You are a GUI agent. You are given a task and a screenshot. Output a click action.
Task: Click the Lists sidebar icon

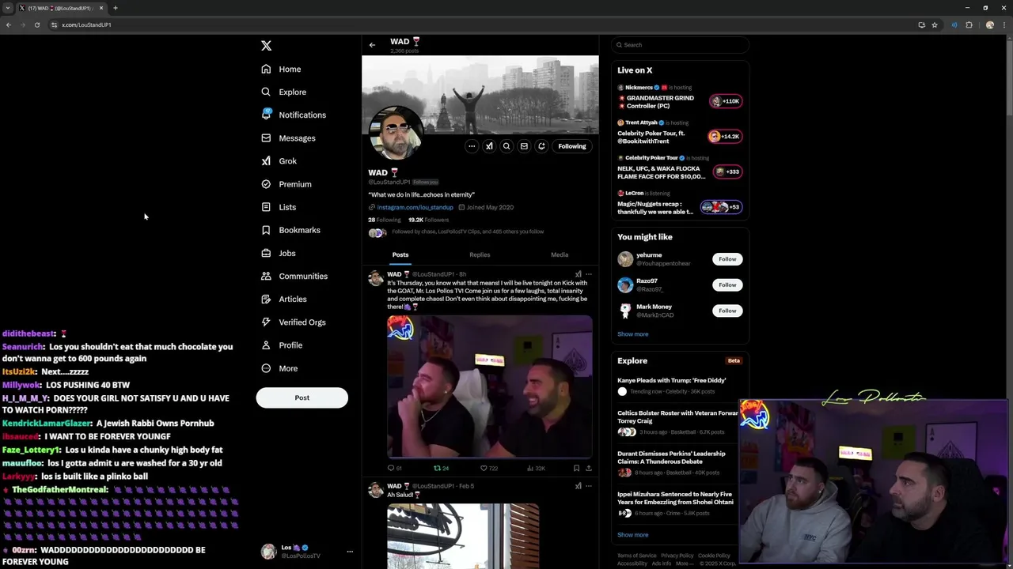pos(266,207)
